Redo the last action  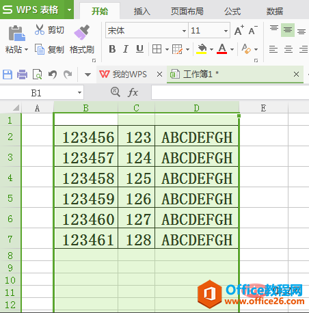point(68,74)
